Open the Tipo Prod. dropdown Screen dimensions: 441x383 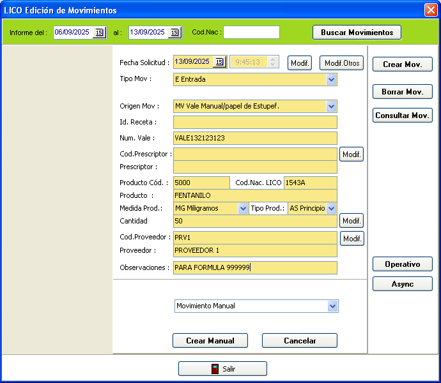[x=331, y=209]
